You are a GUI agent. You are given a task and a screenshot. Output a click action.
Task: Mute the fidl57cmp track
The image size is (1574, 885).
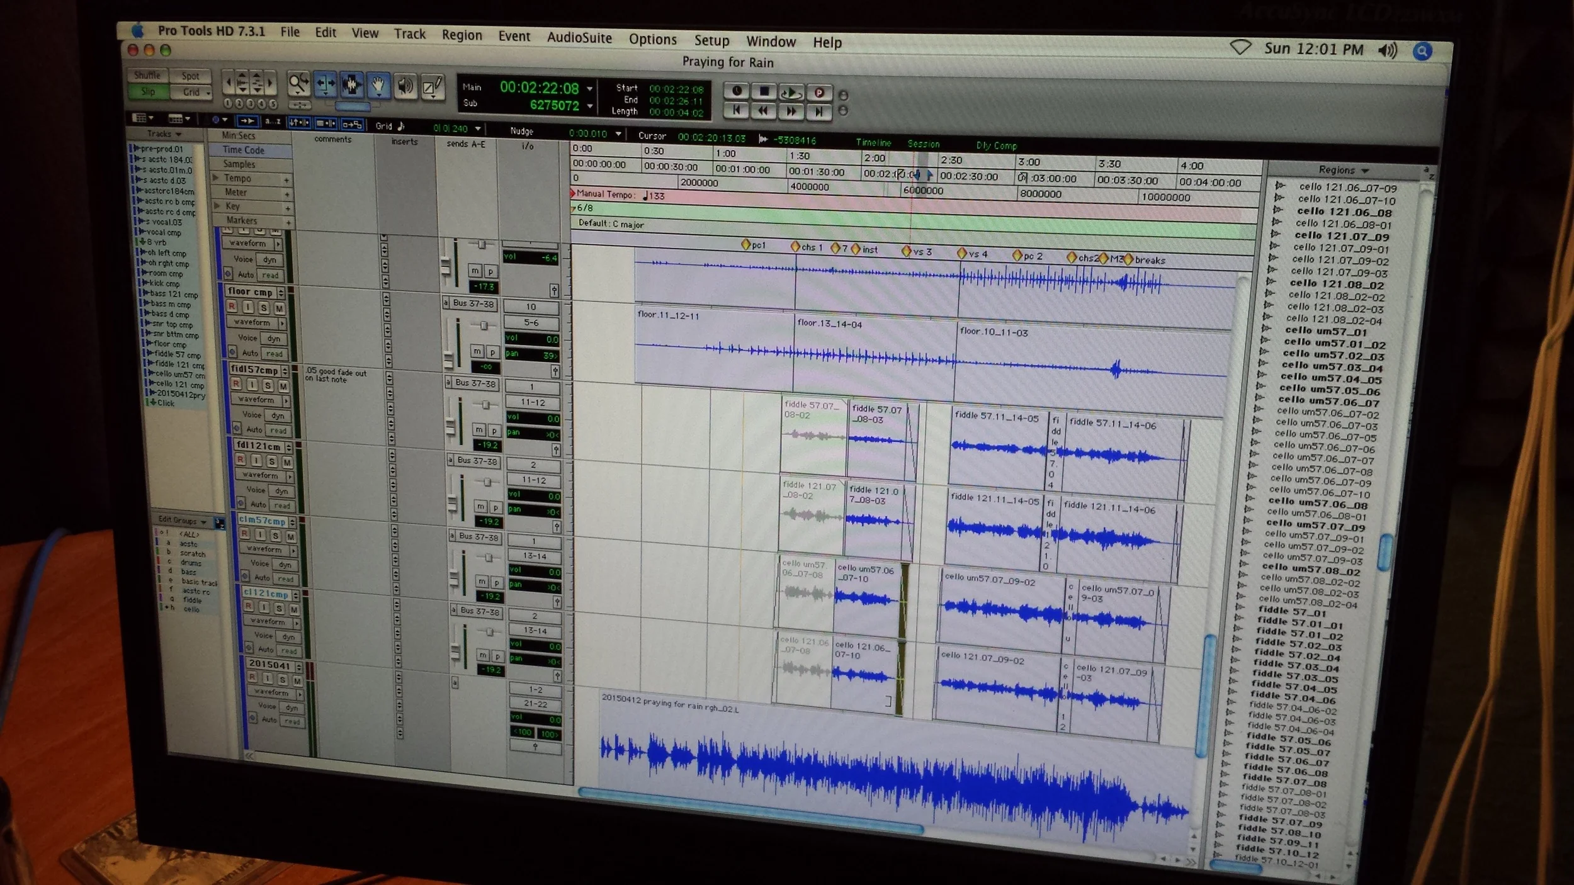(283, 385)
